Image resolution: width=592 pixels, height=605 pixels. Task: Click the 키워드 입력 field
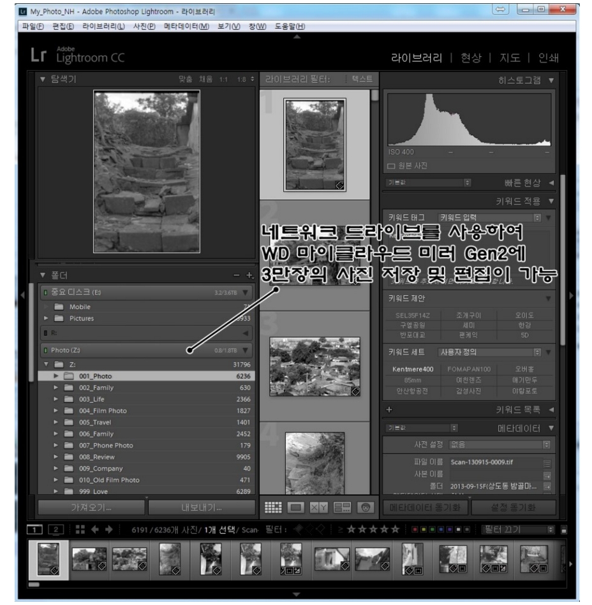tap(489, 217)
